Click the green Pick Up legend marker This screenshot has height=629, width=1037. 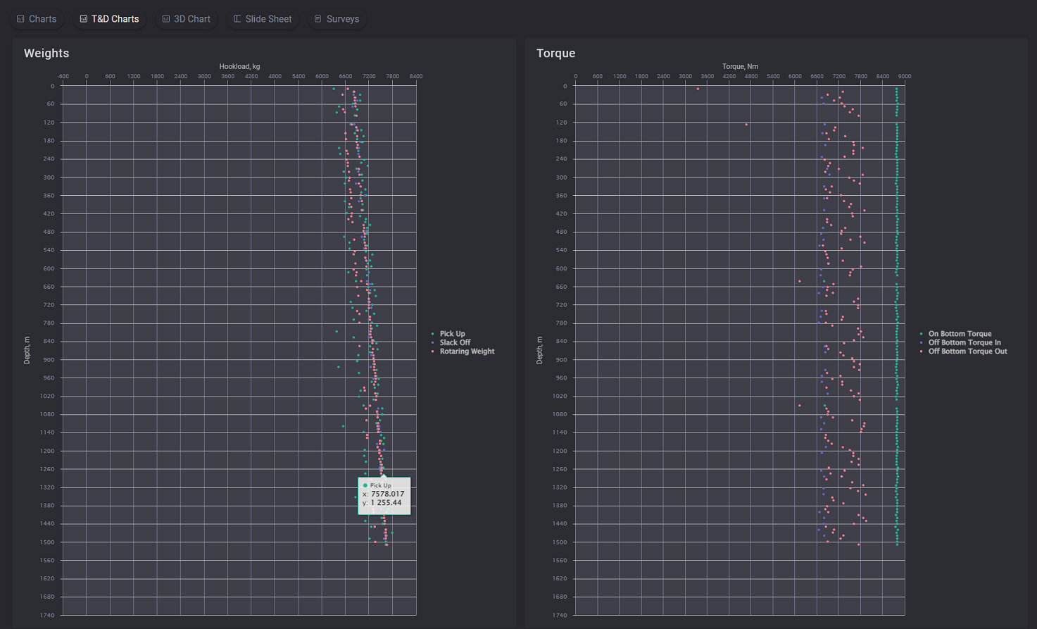pyautogui.click(x=433, y=333)
